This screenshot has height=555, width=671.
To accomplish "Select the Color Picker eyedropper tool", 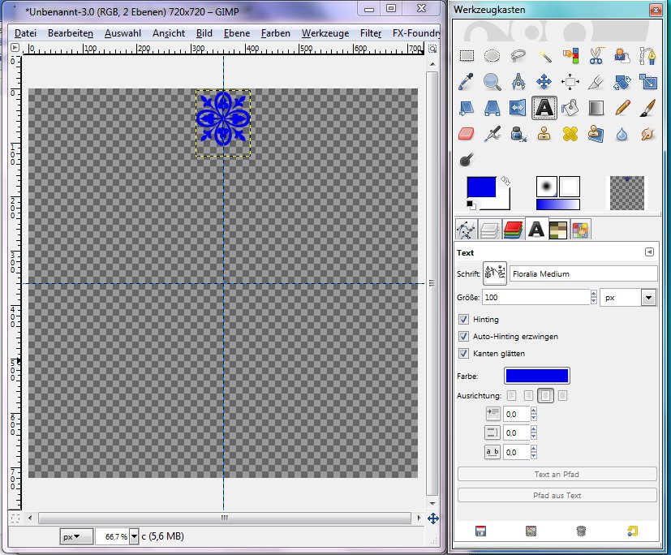I will 467,82.
